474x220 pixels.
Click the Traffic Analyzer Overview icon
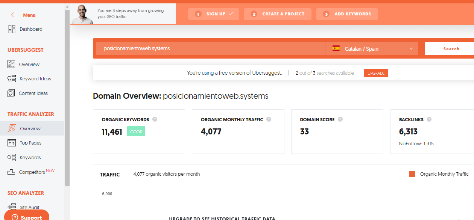(x=12, y=128)
